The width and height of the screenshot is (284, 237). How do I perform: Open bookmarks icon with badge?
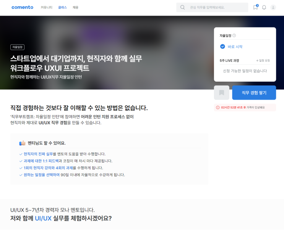click(x=255, y=7)
